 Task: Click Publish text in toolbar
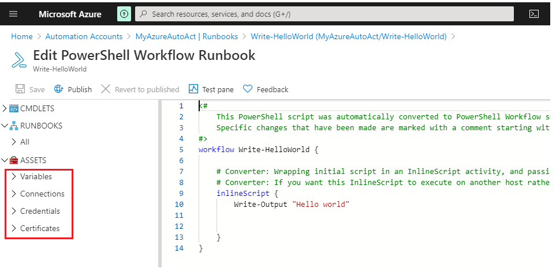pyautogui.click(x=80, y=89)
